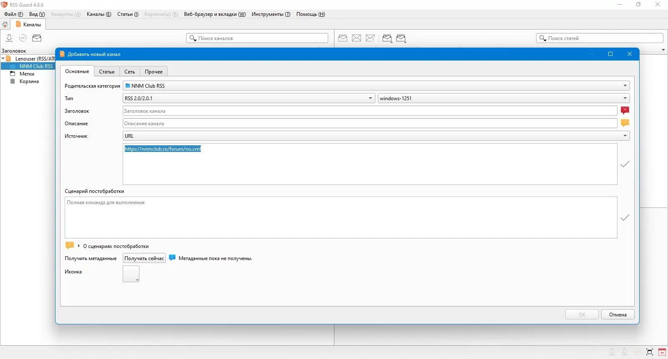Open the Файл menu
The height and width of the screenshot is (359, 668).
coord(14,14)
